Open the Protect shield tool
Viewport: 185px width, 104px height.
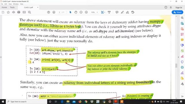point(182,62)
